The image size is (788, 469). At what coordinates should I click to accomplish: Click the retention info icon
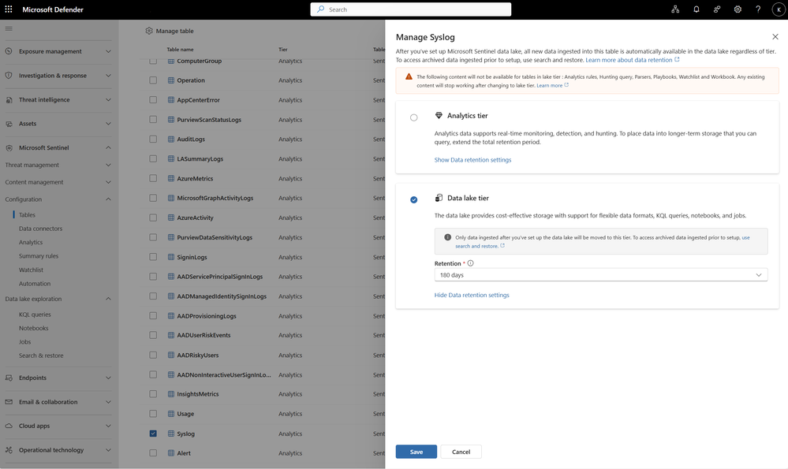point(470,263)
